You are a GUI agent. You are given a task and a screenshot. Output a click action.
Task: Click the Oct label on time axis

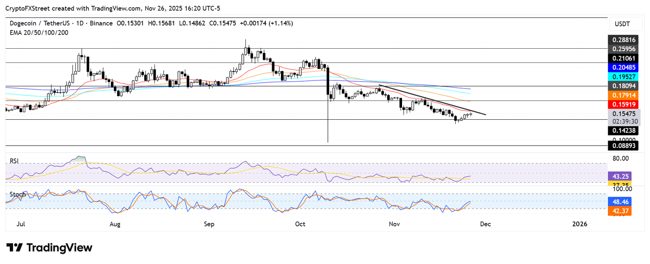[x=300, y=224]
